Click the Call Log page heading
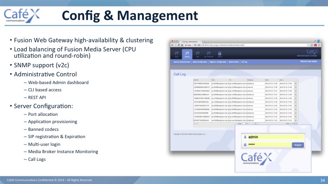328x184 pixels. click(179, 74)
